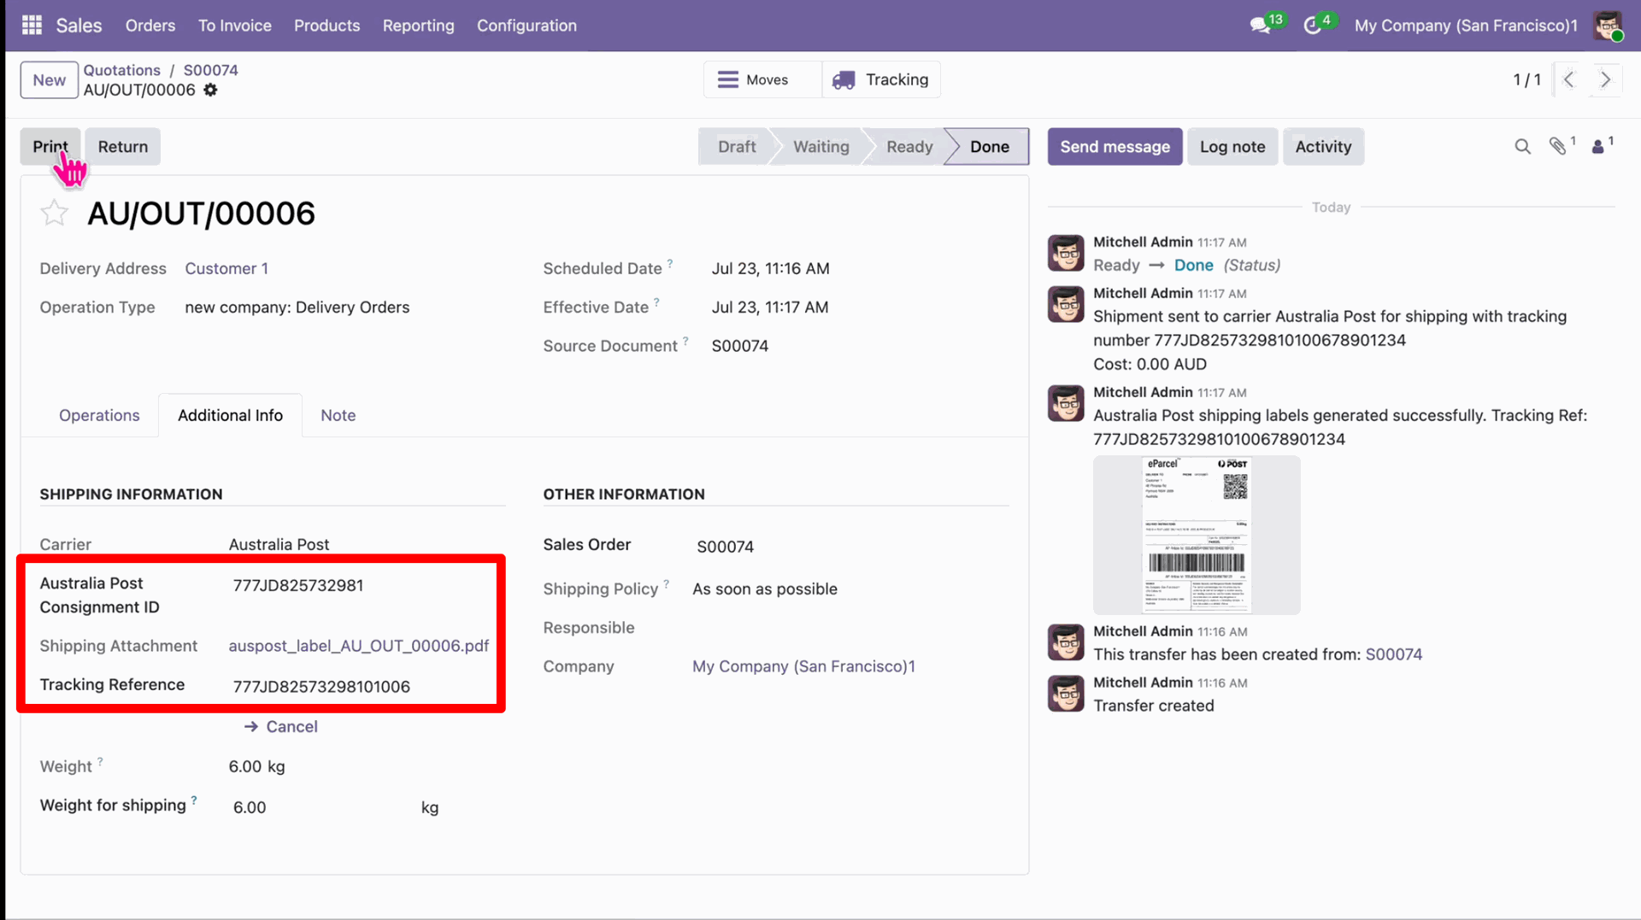The width and height of the screenshot is (1641, 920).
Task: Open My Company (San Francisco)1 company link
Action: coord(803,667)
